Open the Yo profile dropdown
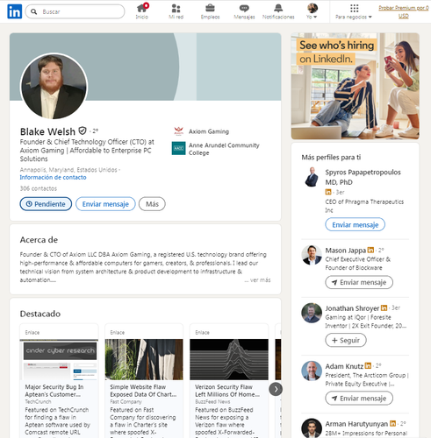Screen dimensions: 431x438 coord(312,11)
